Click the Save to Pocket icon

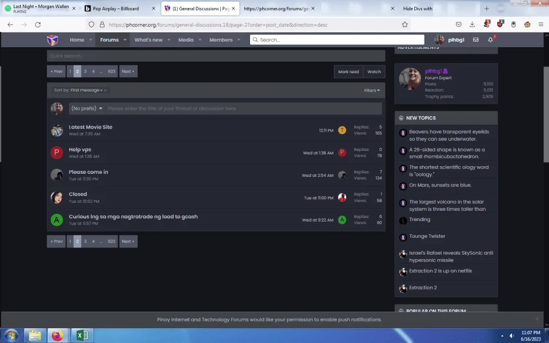(x=459, y=24)
